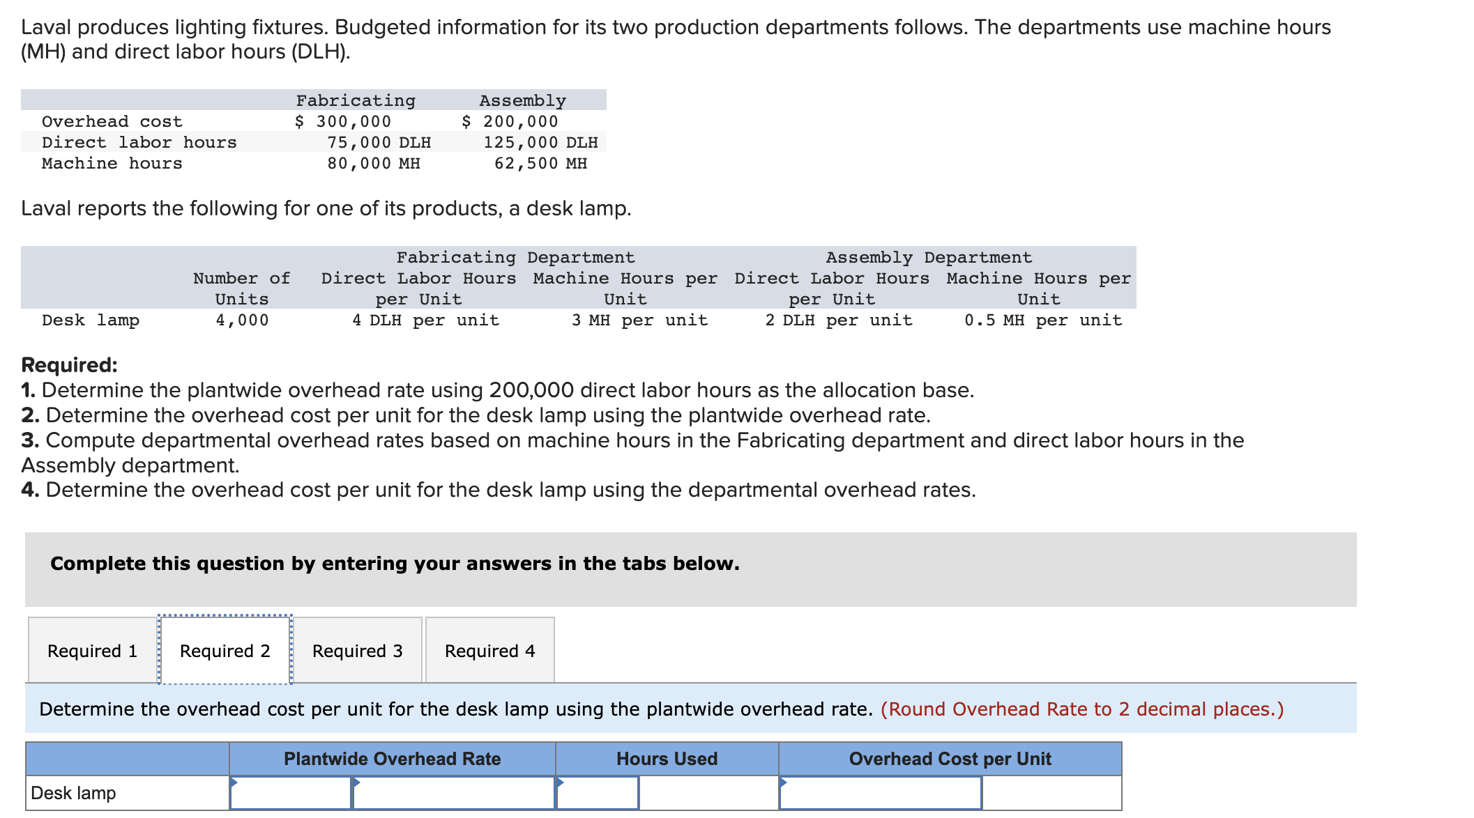Click the Complete this question instruction banner
Viewport: 1474px width, 818px height.
click(x=395, y=564)
